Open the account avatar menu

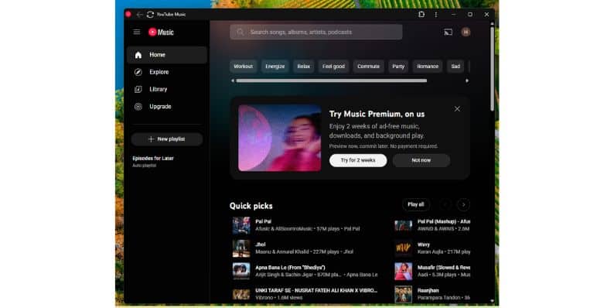[x=466, y=33]
